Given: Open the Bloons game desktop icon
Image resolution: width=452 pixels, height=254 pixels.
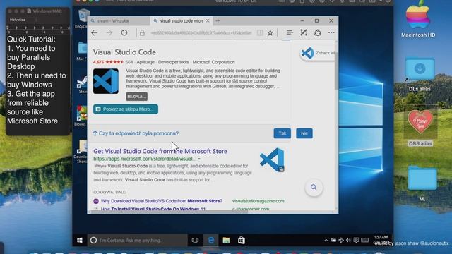Looking at the screenshot, I should click(x=81, y=116).
